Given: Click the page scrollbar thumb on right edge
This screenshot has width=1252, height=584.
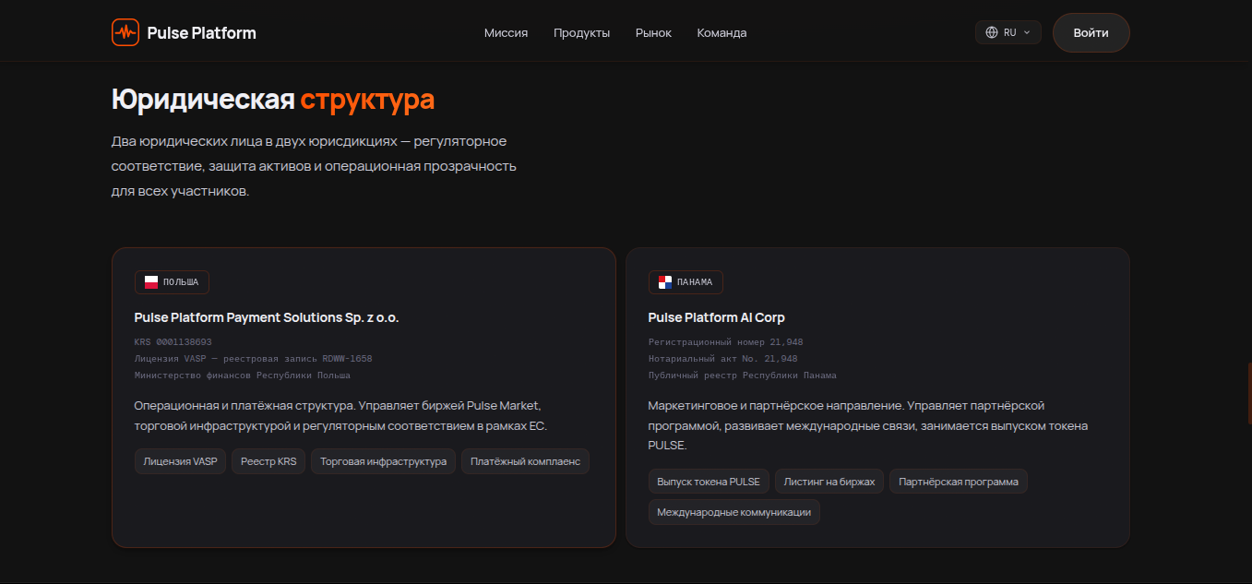Looking at the screenshot, I should pyautogui.click(x=1249, y=393).
